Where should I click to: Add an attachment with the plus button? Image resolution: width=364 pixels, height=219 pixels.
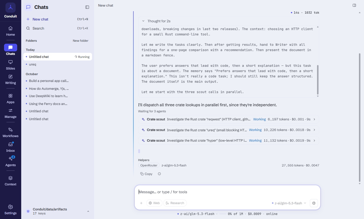(141, 203)
